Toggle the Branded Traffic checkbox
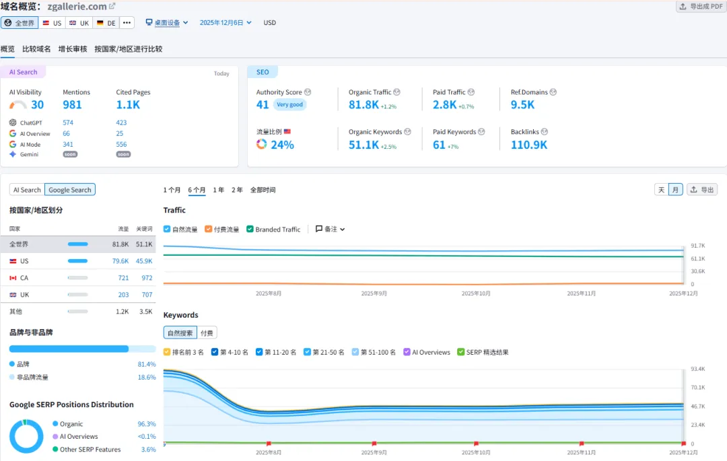The image size is (727, 461). pyautogui.click(x=250, y=229)
